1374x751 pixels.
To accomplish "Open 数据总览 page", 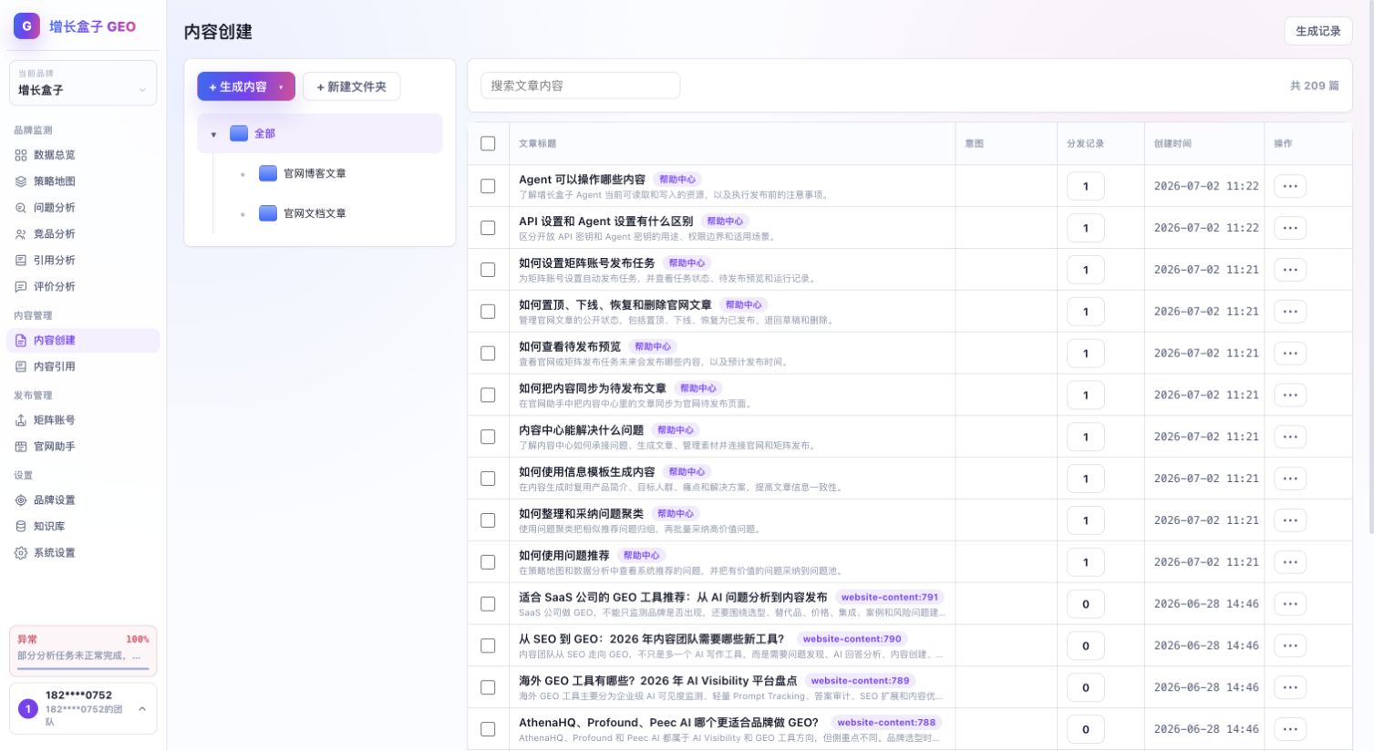I will point(83,155).
